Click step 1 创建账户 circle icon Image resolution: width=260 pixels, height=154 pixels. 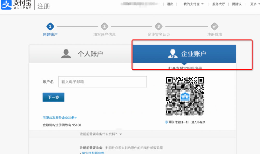[50, 26]
